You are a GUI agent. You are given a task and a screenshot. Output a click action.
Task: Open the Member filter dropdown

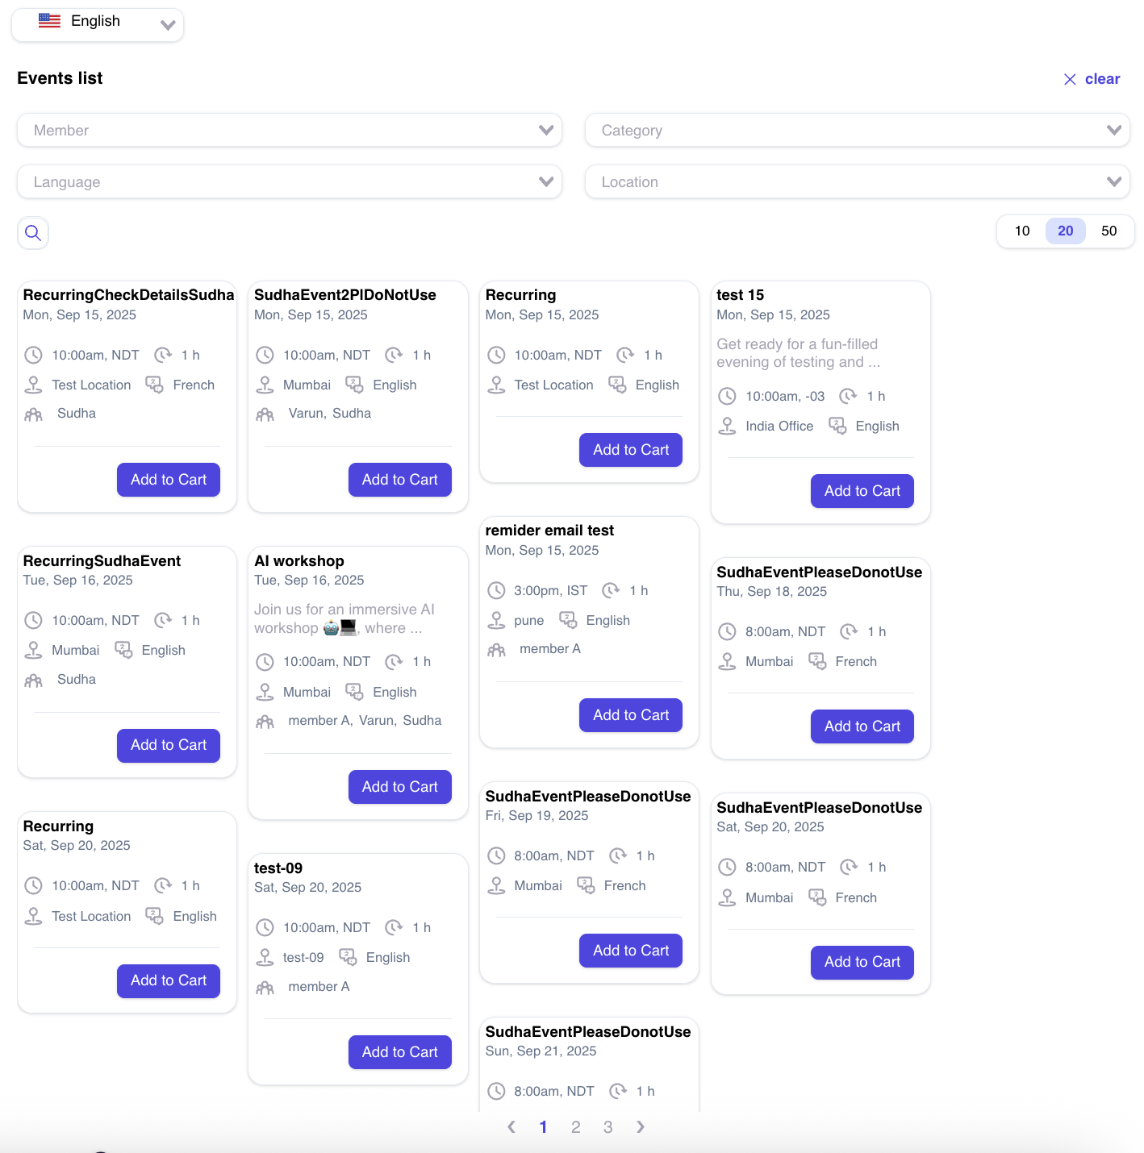pos(290,131)
